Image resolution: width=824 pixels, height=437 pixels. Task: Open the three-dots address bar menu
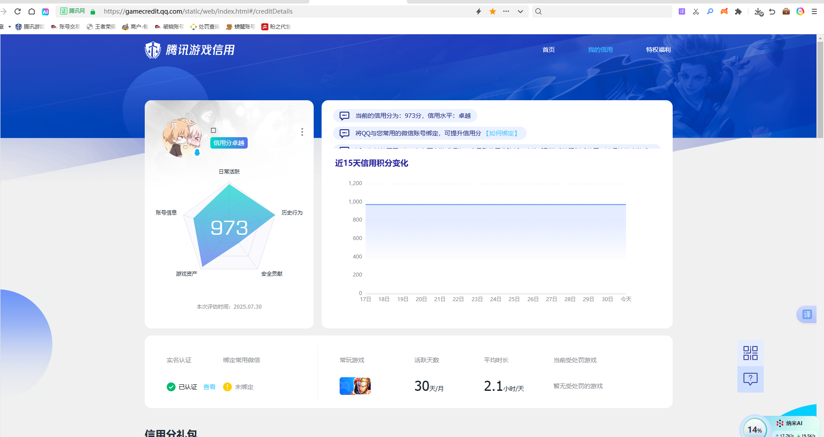coord(506,11)
